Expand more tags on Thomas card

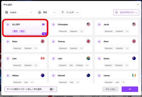[81, 48]
